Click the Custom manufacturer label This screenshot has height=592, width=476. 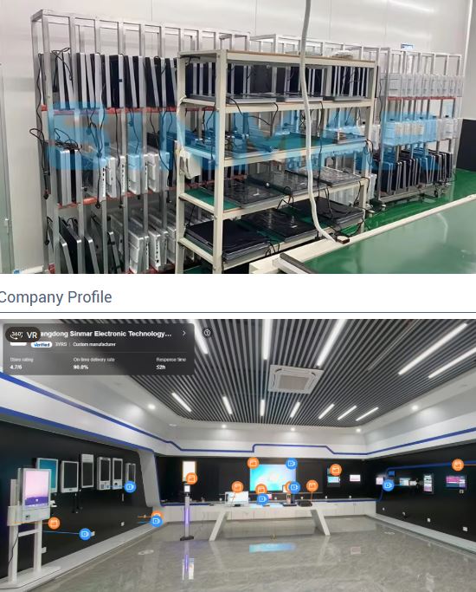point(94,345)
